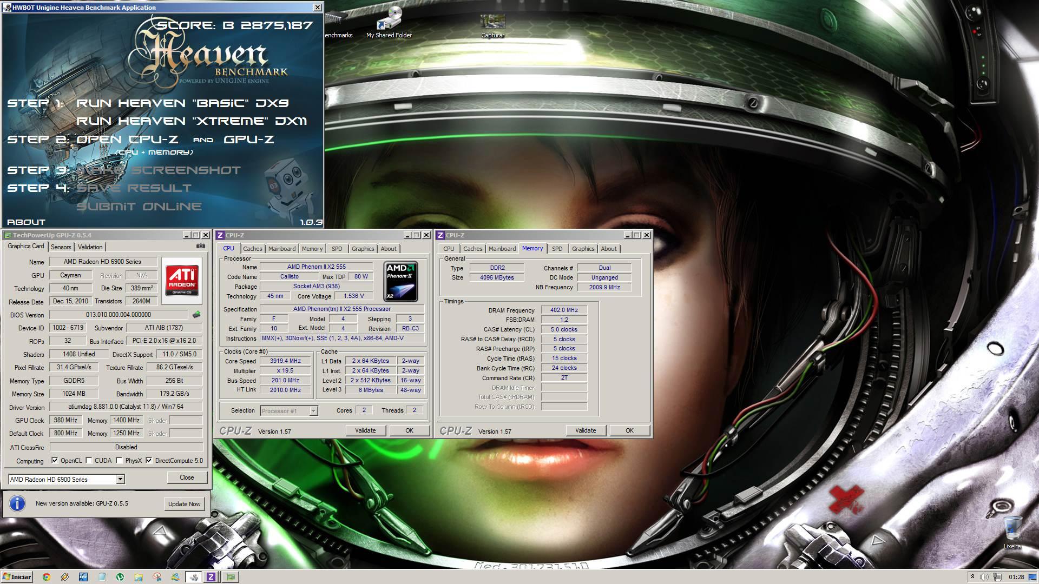Open SPD tab in right CPU-Z window
Viewport: 1039px width, 584px height.
(557, 249)
